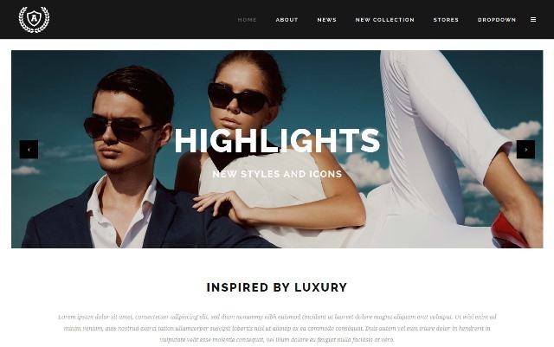Click 'New Styles and Icons' subtitle

pyautogui.click(x=277, y=174)
